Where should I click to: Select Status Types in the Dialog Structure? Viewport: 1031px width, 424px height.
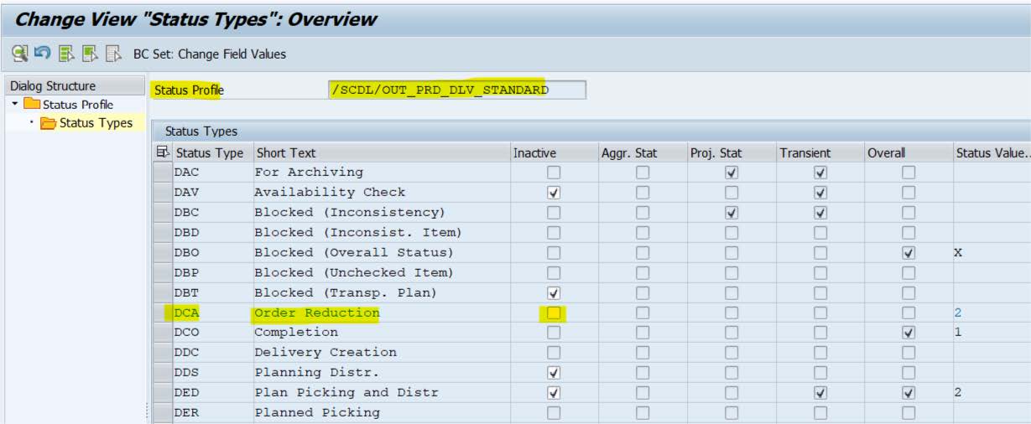point(96,123)
